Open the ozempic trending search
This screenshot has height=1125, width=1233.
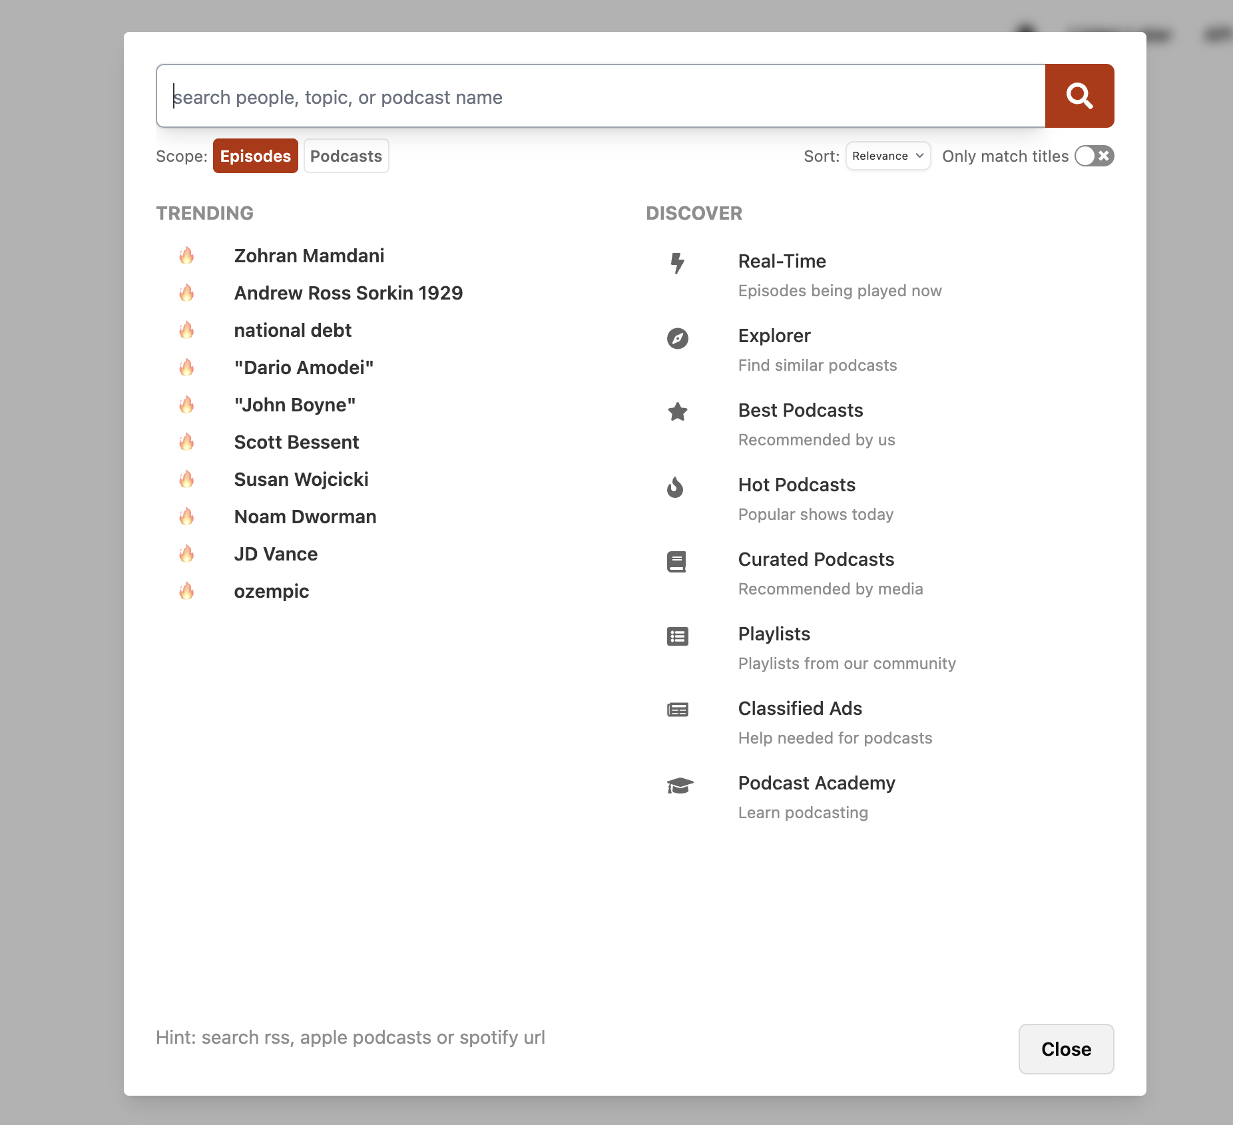point(272,590)
